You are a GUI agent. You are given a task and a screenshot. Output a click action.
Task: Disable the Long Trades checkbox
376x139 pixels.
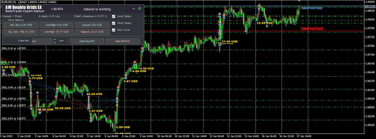point(114,17)
